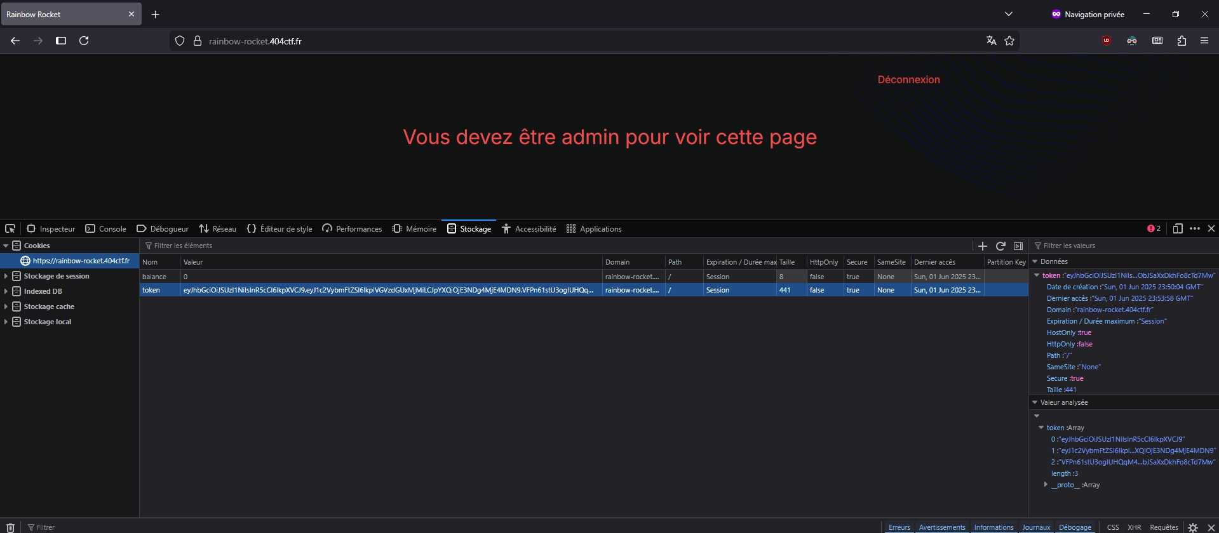1219x533 pixels.
Task: Expand the Stockage local tree node
Action: coord(6,322)
